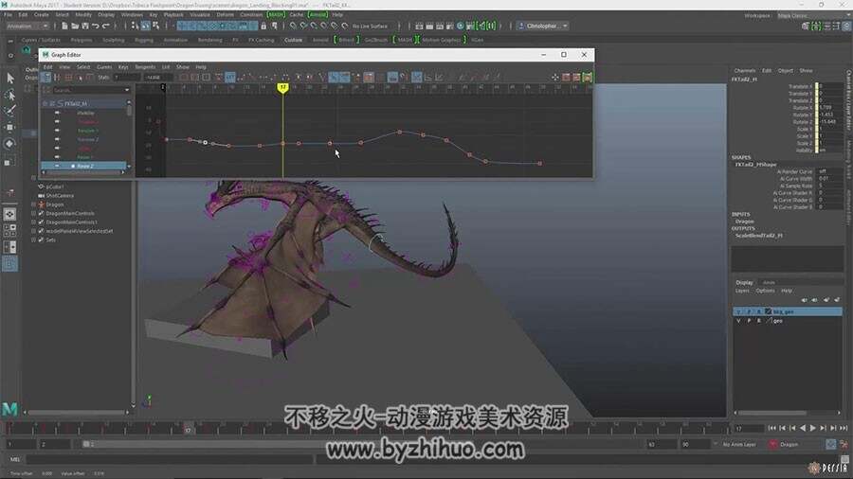Image resolution: width=853 pixels, height=479 pixels.
Task: Pick the Paint selection tool
Action: (9, 111)
